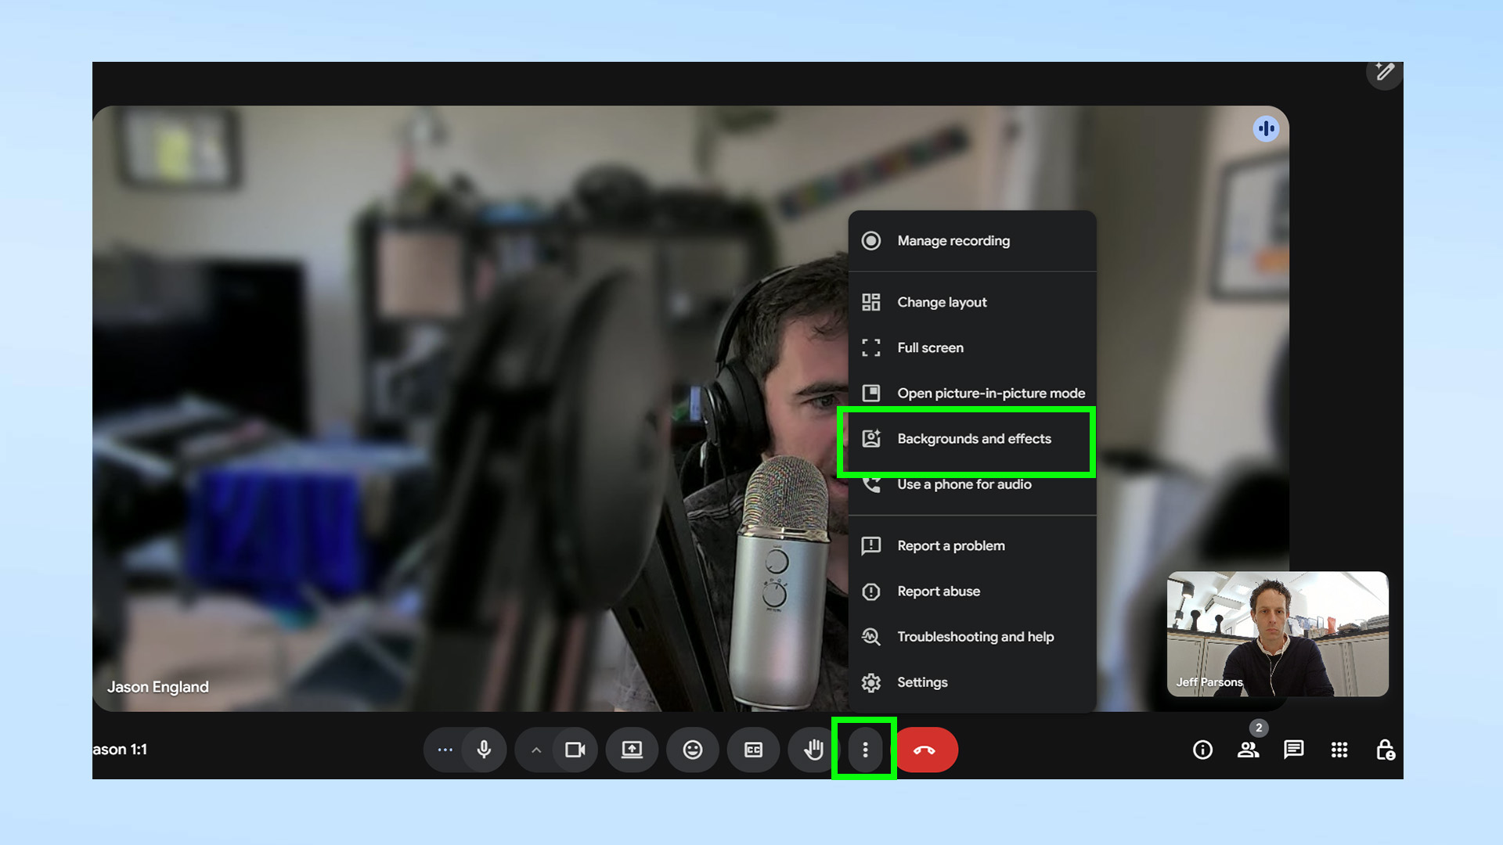Open the host controls lock icon
The image size is (1503, 845).
(x=1386, y=750)
